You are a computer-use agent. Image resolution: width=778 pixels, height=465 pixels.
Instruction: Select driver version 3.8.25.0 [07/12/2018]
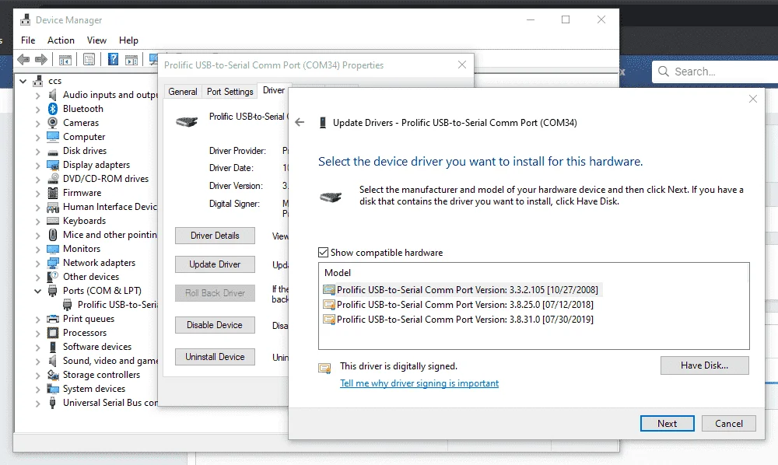pyautogui.click(x=458, y=304)
